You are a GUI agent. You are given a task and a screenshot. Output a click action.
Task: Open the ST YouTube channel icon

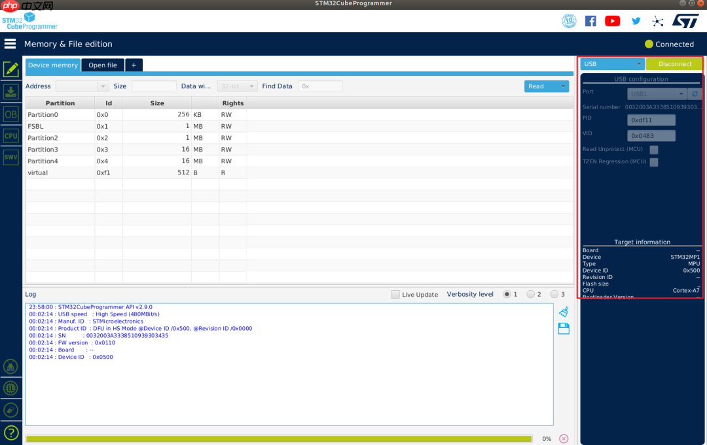(x=612, y=21)
